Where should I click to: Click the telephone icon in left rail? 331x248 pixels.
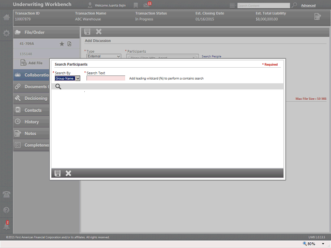[x=6, y=194]
